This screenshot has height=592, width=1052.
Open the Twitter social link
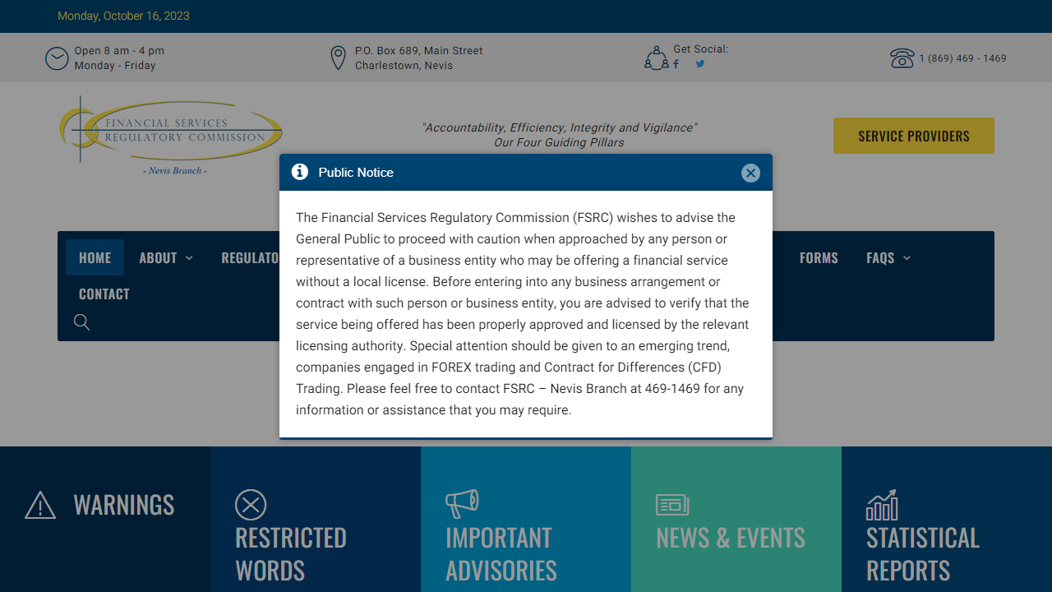click(700, 64)
